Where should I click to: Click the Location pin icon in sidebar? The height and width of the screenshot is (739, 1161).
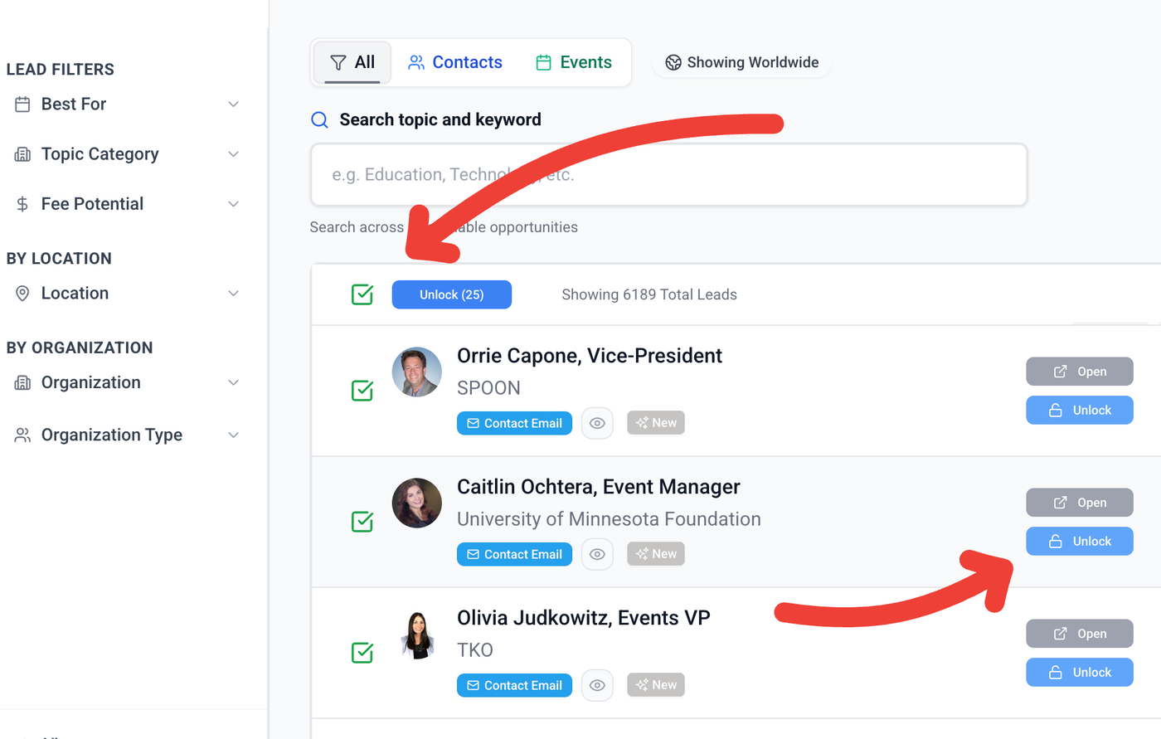coord(22,294)
